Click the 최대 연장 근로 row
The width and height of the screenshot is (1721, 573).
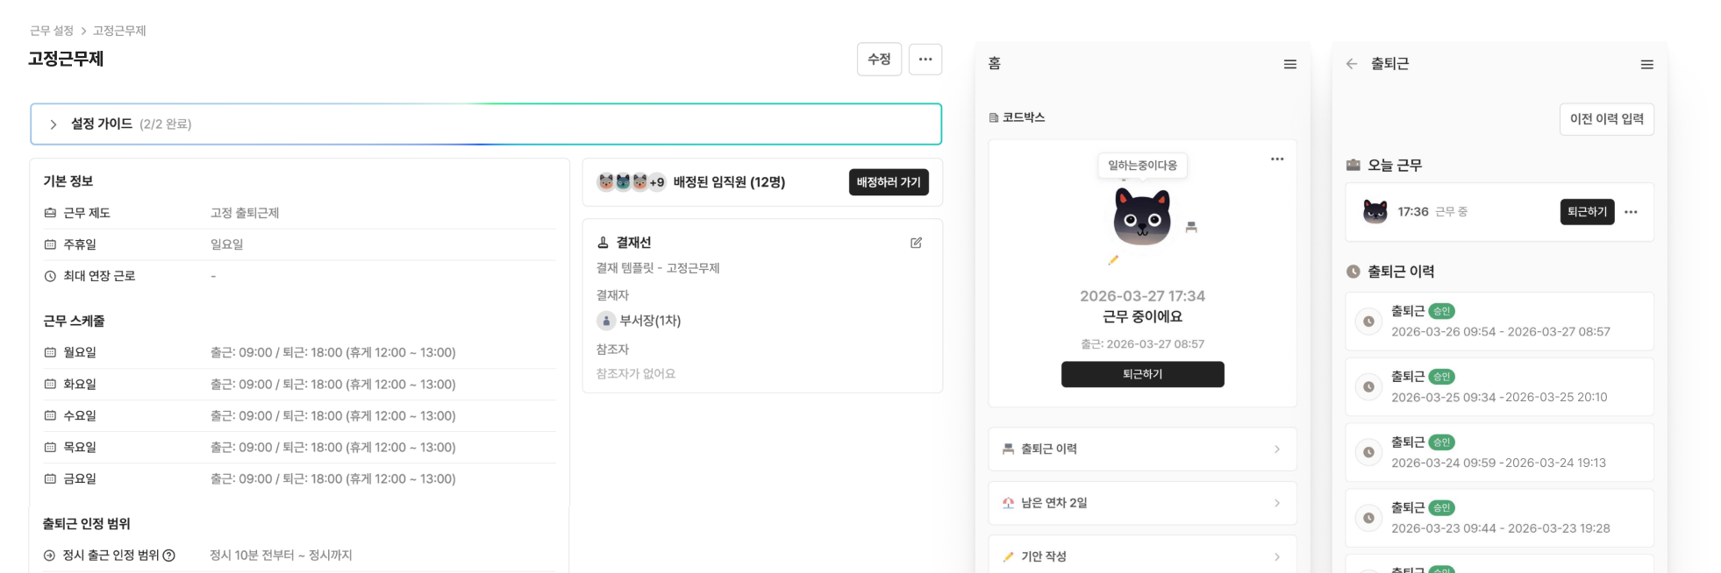(x=300, y=277)
